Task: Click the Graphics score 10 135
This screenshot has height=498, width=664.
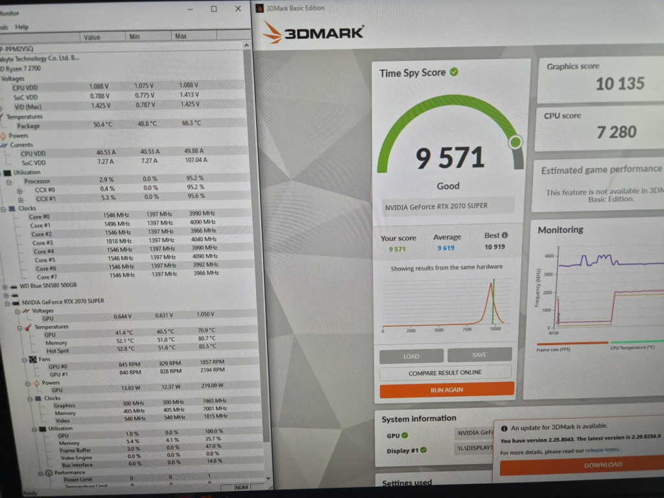Action: coord(620,84)
